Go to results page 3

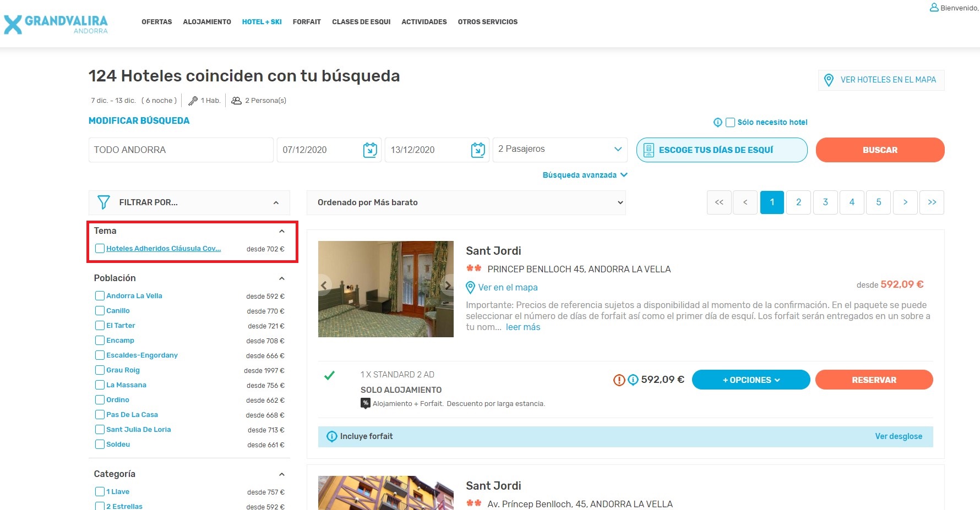(x=825, y=202)
